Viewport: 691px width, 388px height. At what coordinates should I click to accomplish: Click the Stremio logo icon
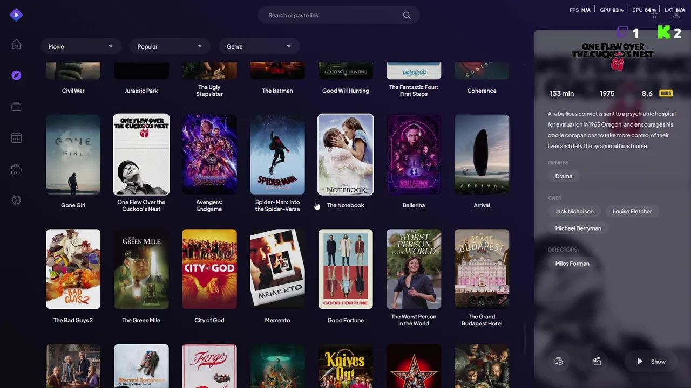[x=16, y=15]
